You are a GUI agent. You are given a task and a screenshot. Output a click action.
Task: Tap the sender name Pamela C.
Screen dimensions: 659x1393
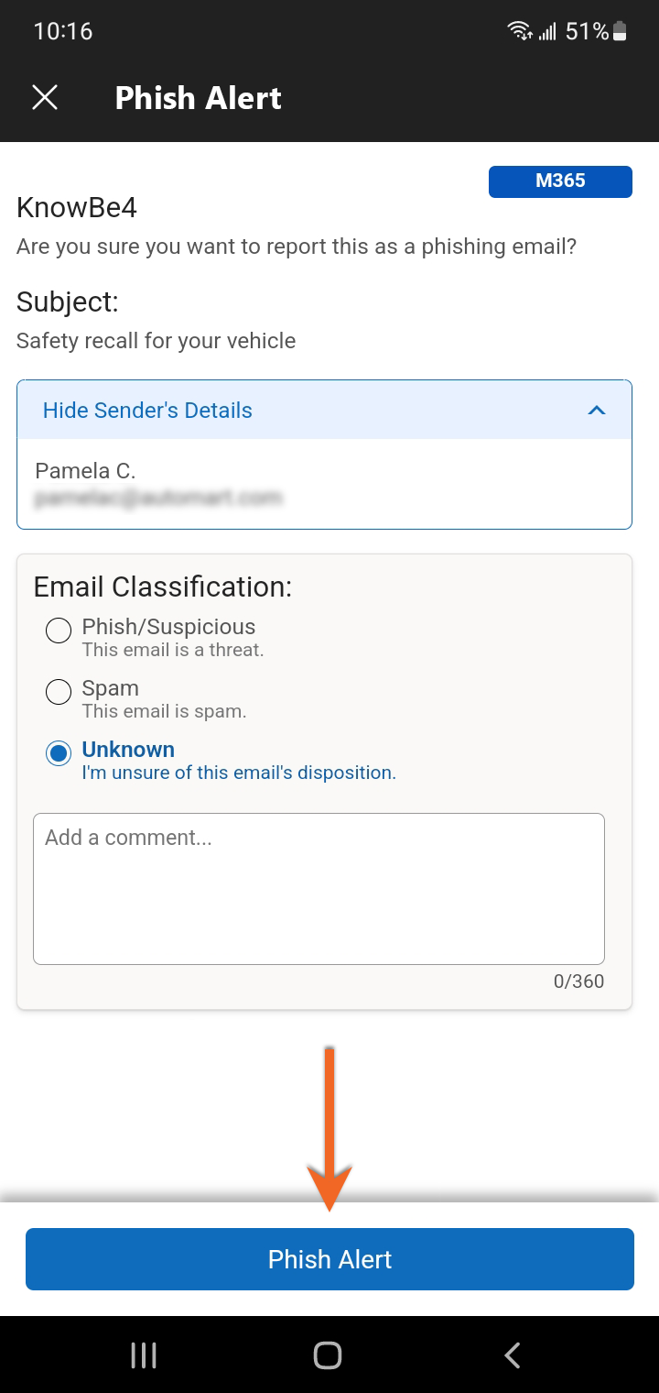point(85,471)
